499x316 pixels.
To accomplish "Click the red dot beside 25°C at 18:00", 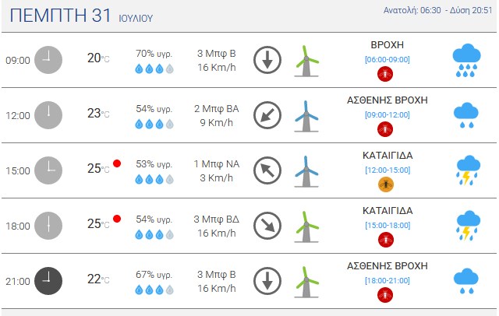I will [x=117, y=219].
